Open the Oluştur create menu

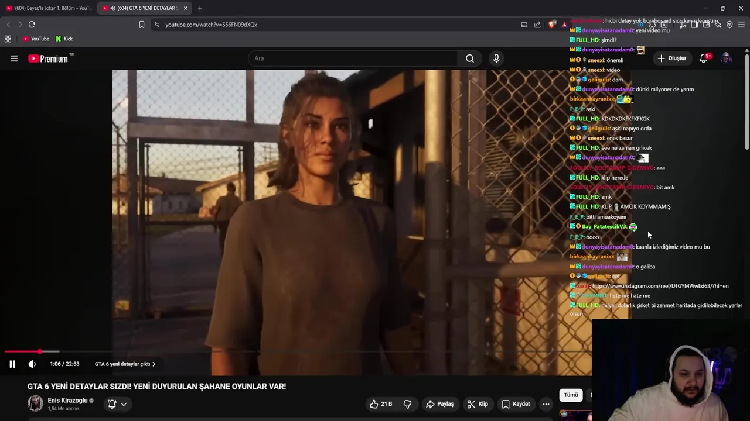click(x=671, y=58)
